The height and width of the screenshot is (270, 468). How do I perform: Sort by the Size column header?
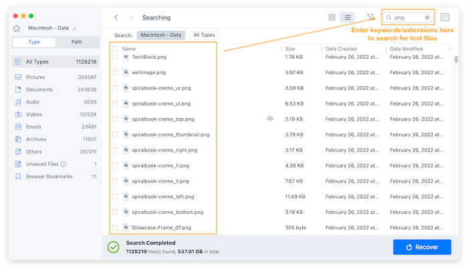290,49
